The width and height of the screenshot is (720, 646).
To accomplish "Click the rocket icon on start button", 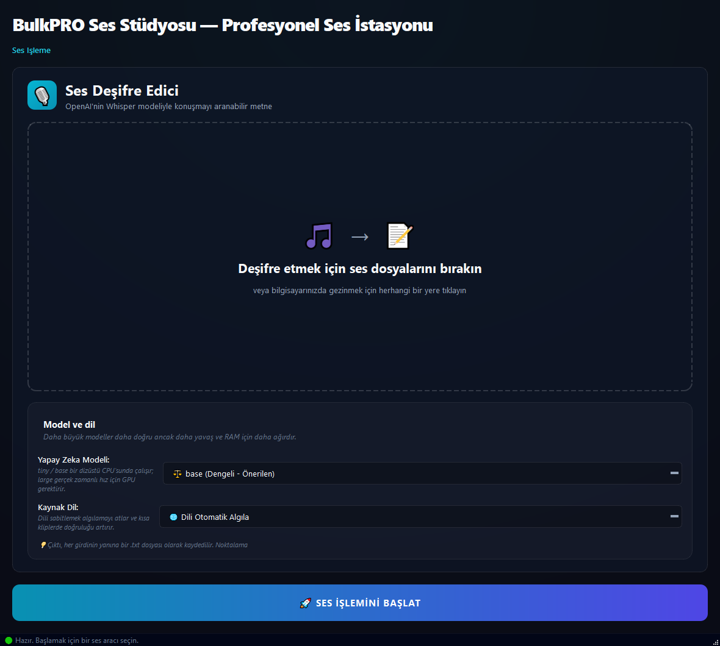I will click(305, 603).
